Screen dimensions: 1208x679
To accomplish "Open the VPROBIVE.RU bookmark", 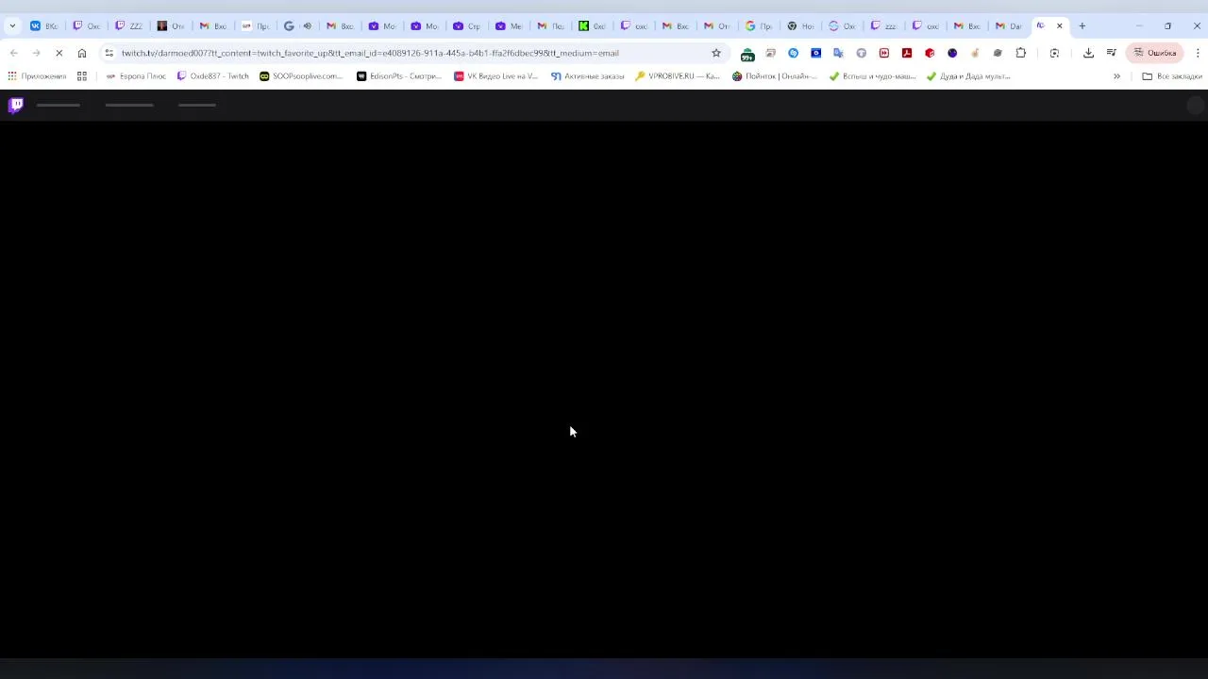I will [x=678, y=76].
